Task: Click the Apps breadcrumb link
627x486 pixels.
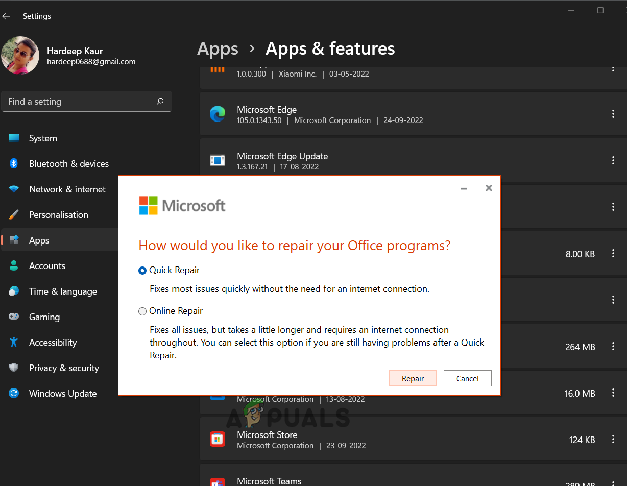Action: point(218,49)
